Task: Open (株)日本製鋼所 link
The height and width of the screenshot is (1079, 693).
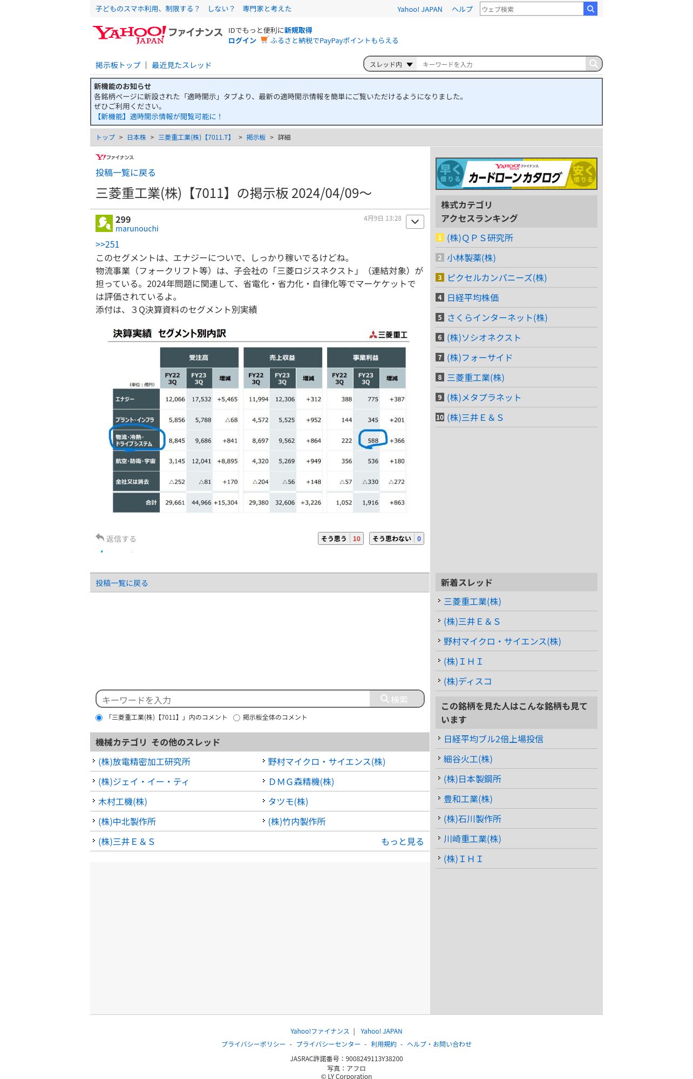Action: coord(472,779)
